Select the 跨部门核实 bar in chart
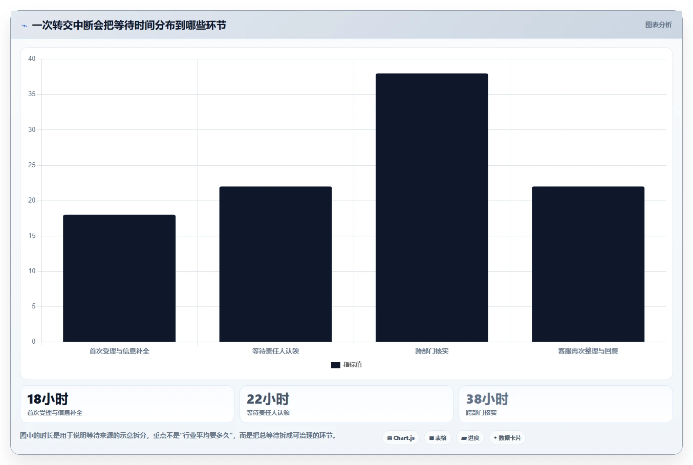Image resolution: width=693 pixels, height=465 pixels. 432,208
